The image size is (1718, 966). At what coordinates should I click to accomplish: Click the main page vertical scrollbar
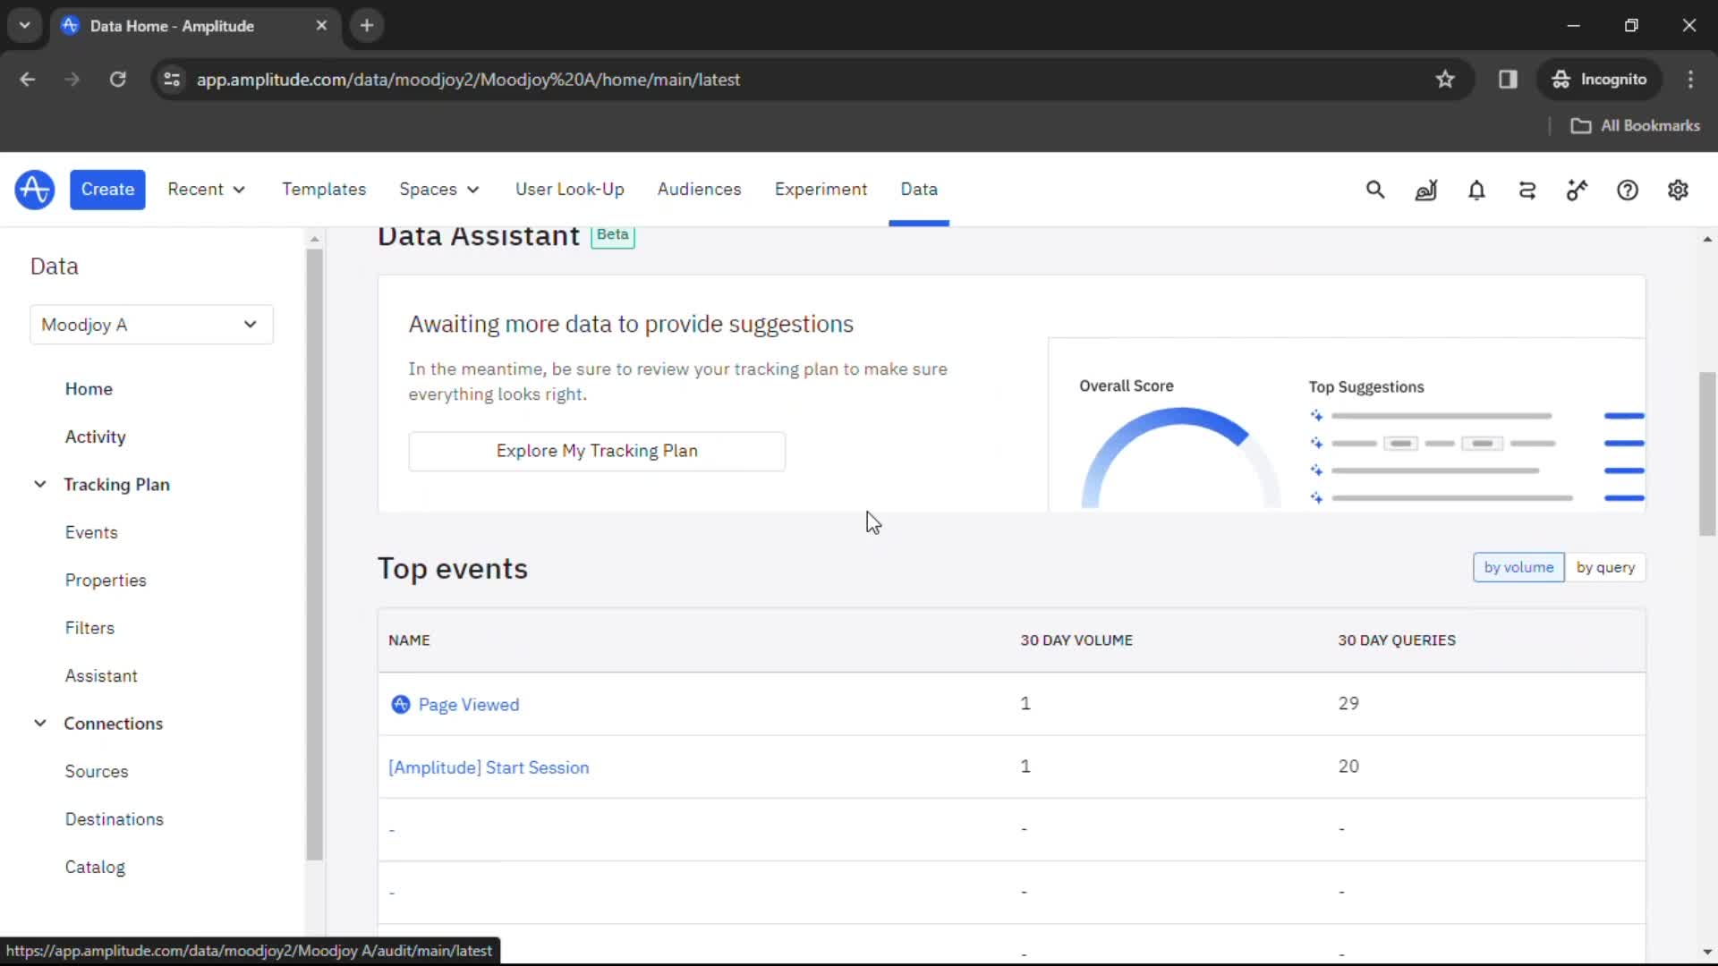click(1707, 453)
